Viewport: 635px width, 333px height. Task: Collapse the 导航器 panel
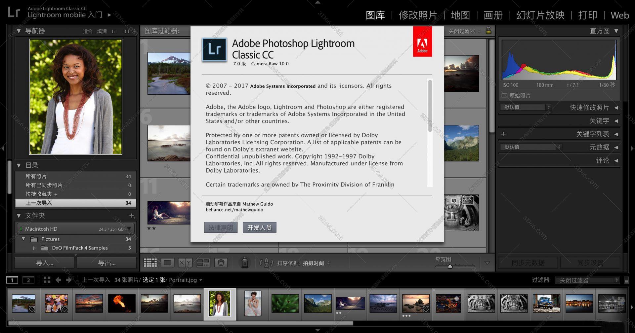[19, 31]
